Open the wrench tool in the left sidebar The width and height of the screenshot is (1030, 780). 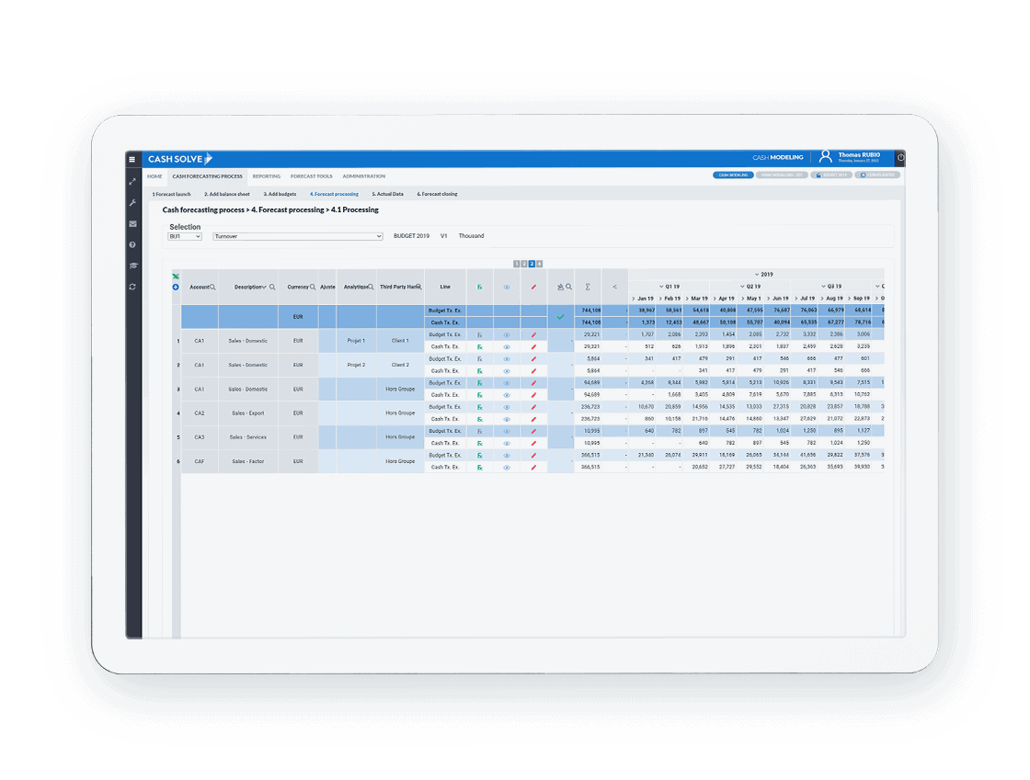(133, 201)
